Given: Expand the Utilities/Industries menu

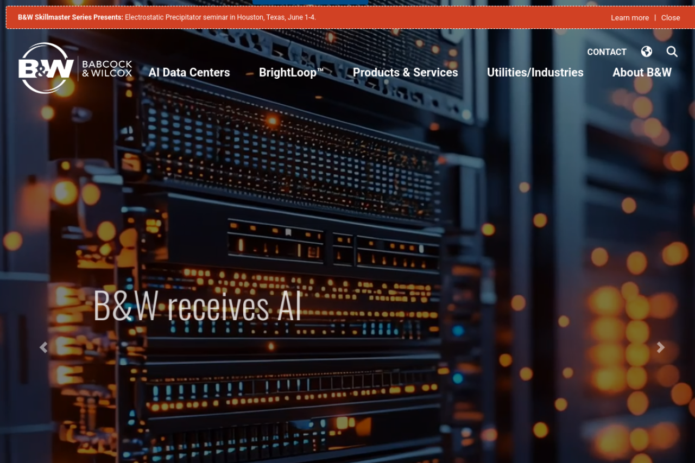Looking at the screenshot, I should [535, 72].
